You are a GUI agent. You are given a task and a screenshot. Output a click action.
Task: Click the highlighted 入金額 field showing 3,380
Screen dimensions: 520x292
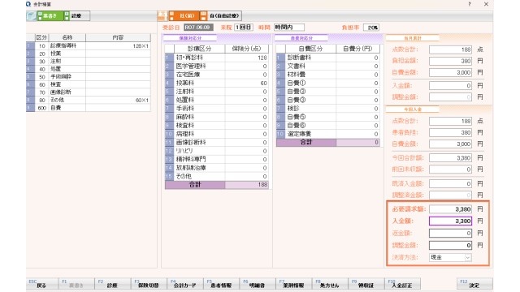pos(450,221)
